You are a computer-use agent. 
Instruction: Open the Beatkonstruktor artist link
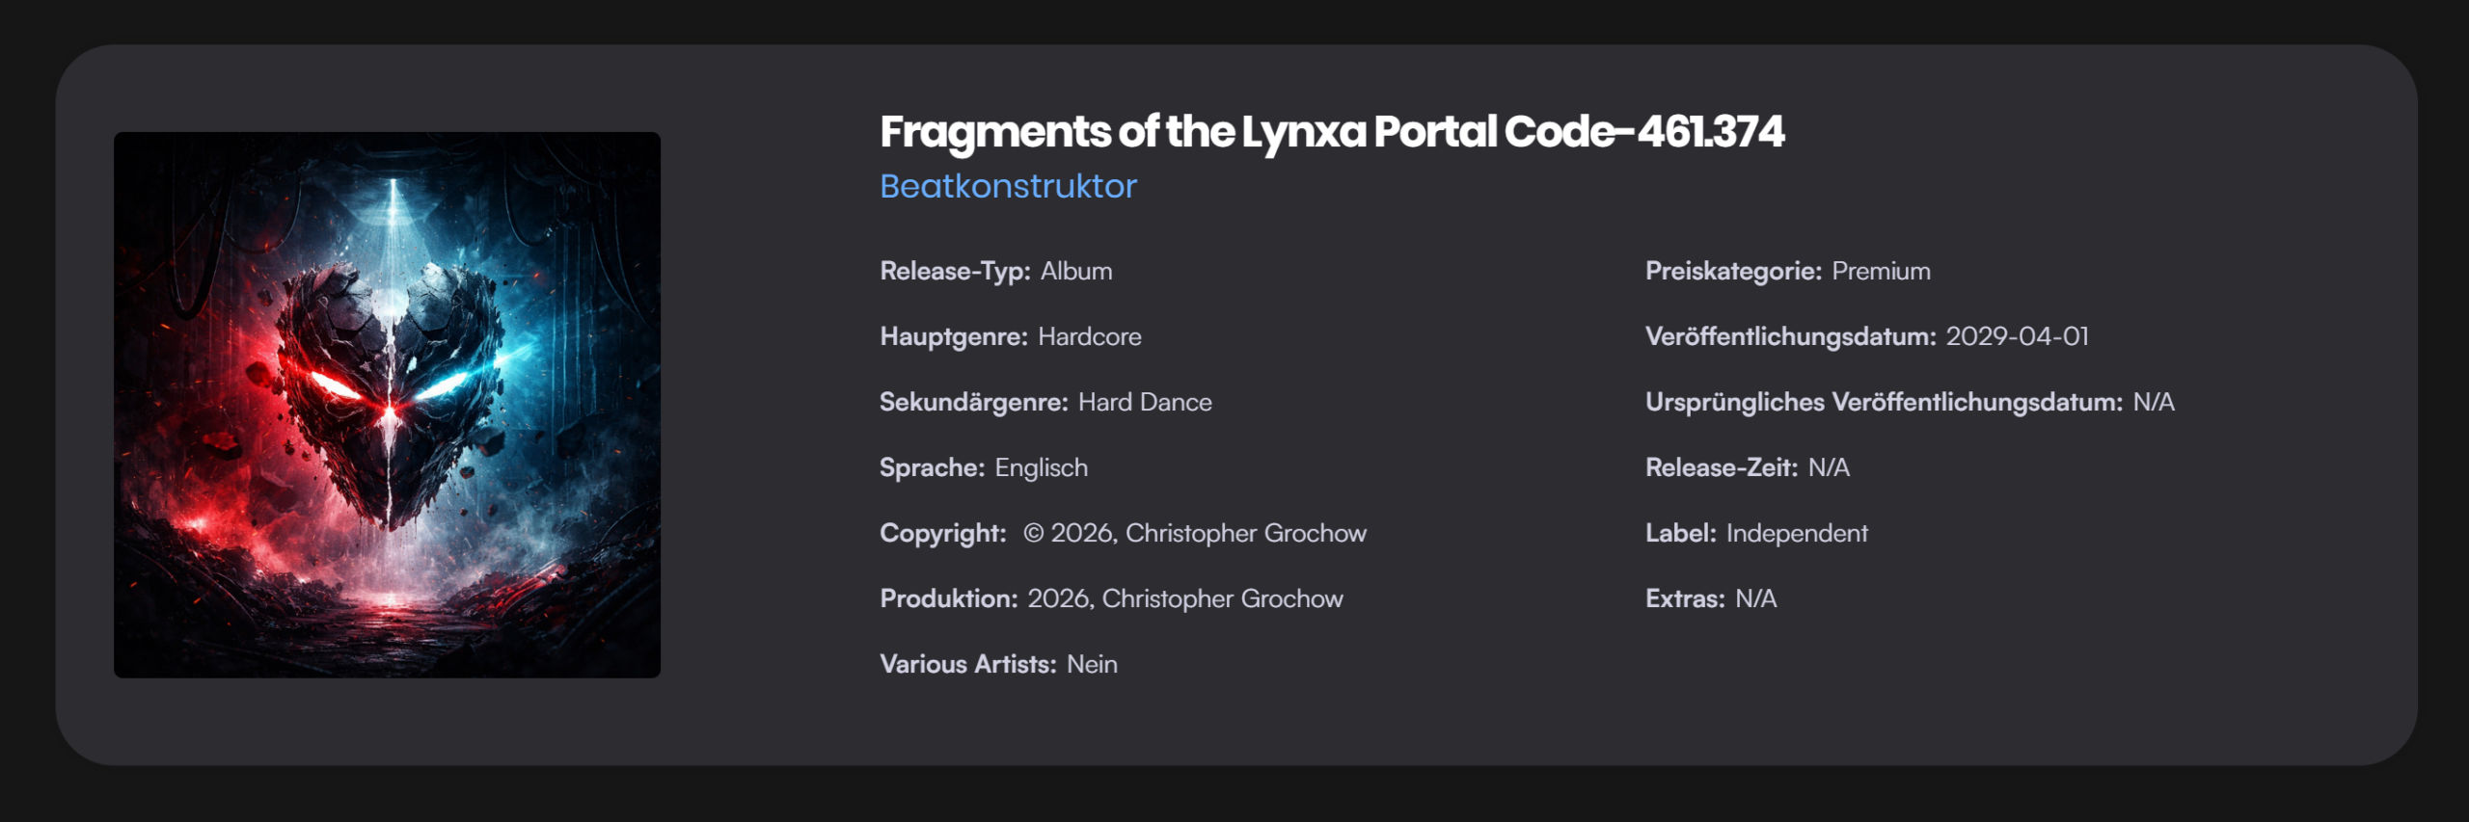[x=1008, y=186]
